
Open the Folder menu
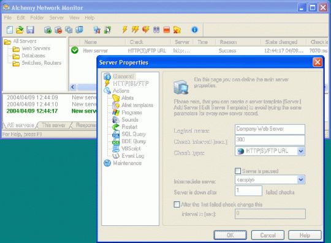tap(37, 18)
